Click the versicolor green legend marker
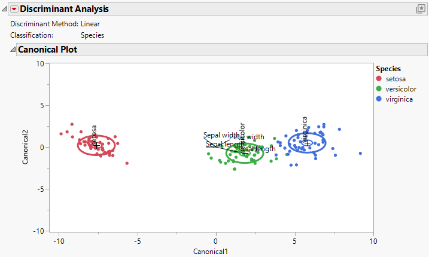This screenshot has width=429, height=257. [x=379, y=89]
